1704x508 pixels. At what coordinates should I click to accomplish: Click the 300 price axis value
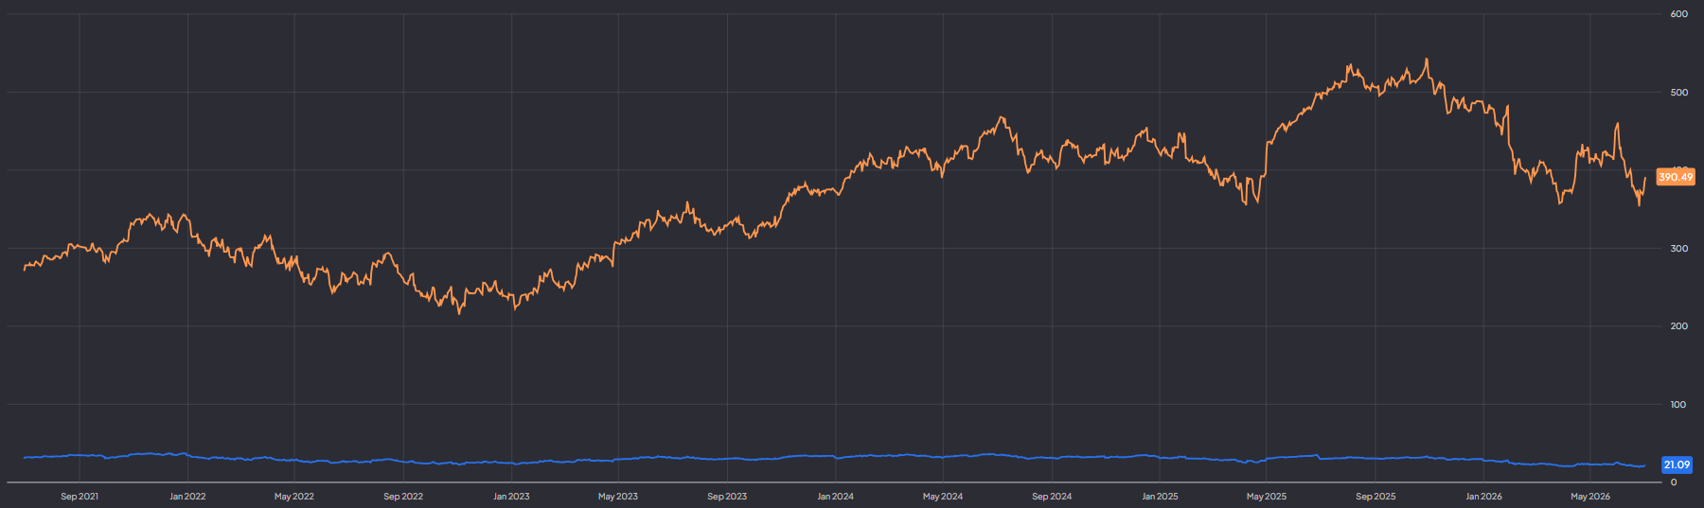[1679, 249]
